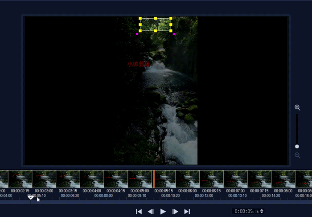The height and width of the screenshot is (217, 312).
Task: Click the 00:00:06:20 ruler timestamp
Action: [70, 196]
